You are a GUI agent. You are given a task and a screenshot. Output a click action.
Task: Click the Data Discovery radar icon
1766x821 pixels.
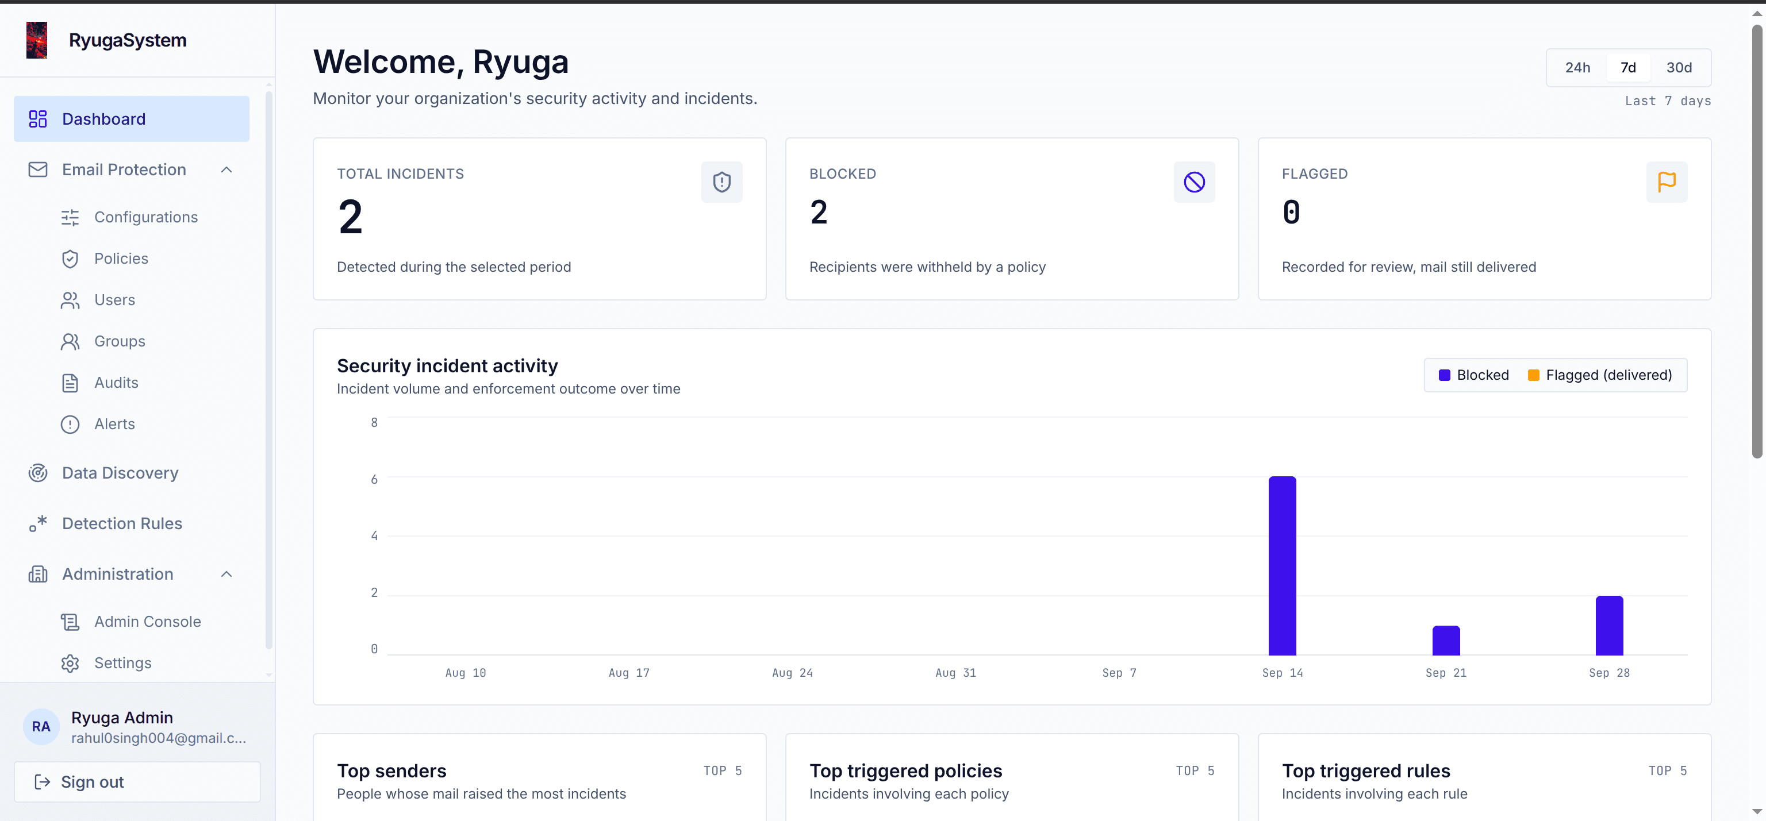[x=38, y=473]
